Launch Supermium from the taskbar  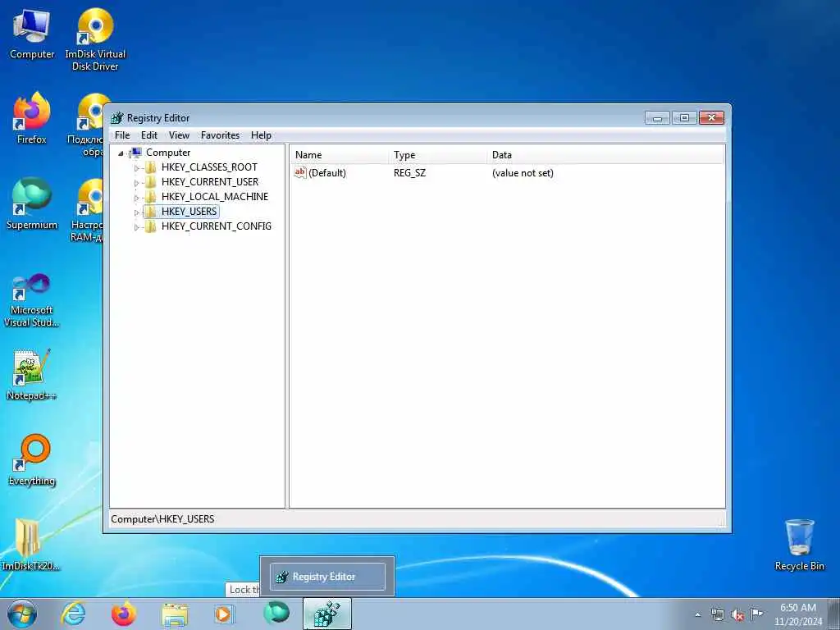click(276, 614)
